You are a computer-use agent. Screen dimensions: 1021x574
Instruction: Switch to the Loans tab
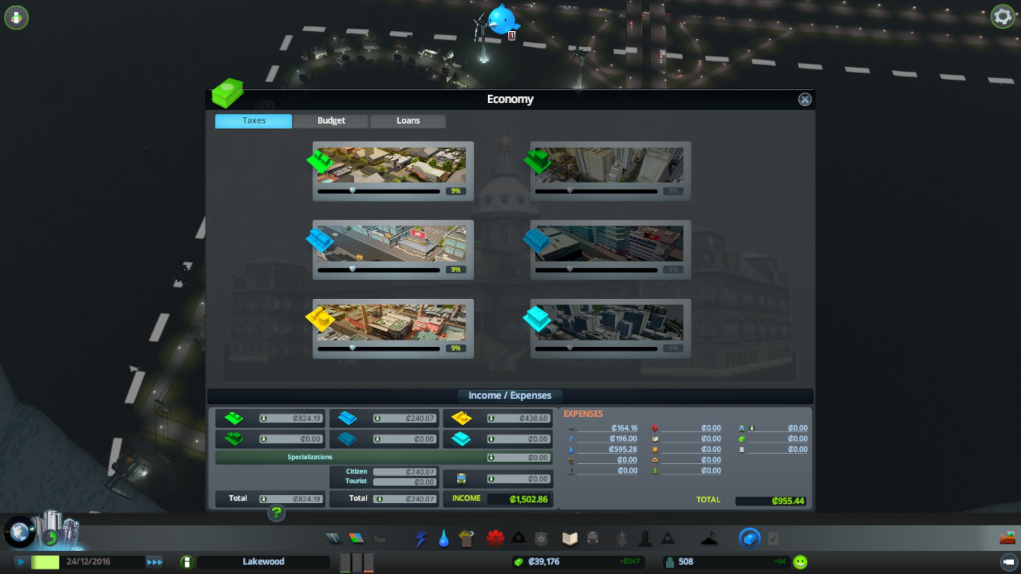click(x=408, y=121)
